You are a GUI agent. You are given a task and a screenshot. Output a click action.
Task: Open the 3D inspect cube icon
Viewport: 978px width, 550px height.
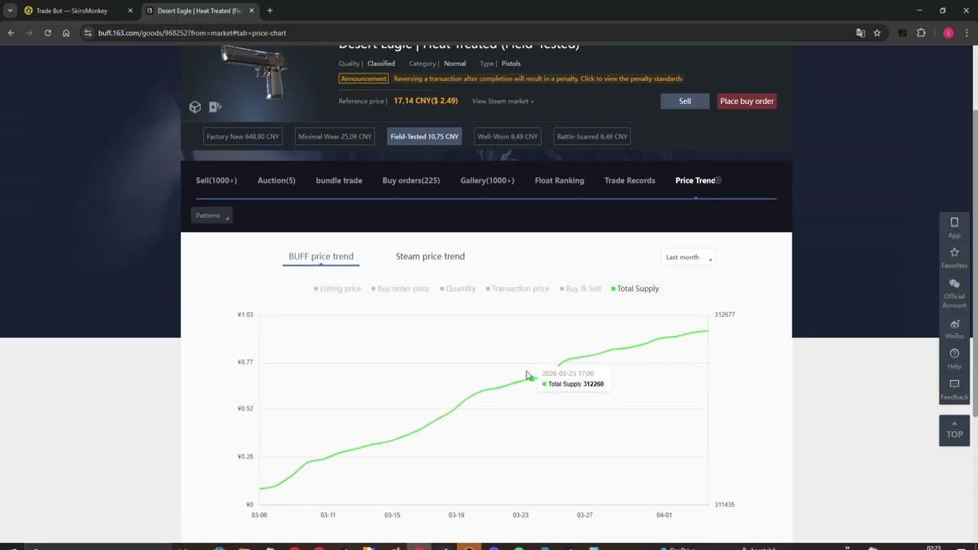pos(195,107)
